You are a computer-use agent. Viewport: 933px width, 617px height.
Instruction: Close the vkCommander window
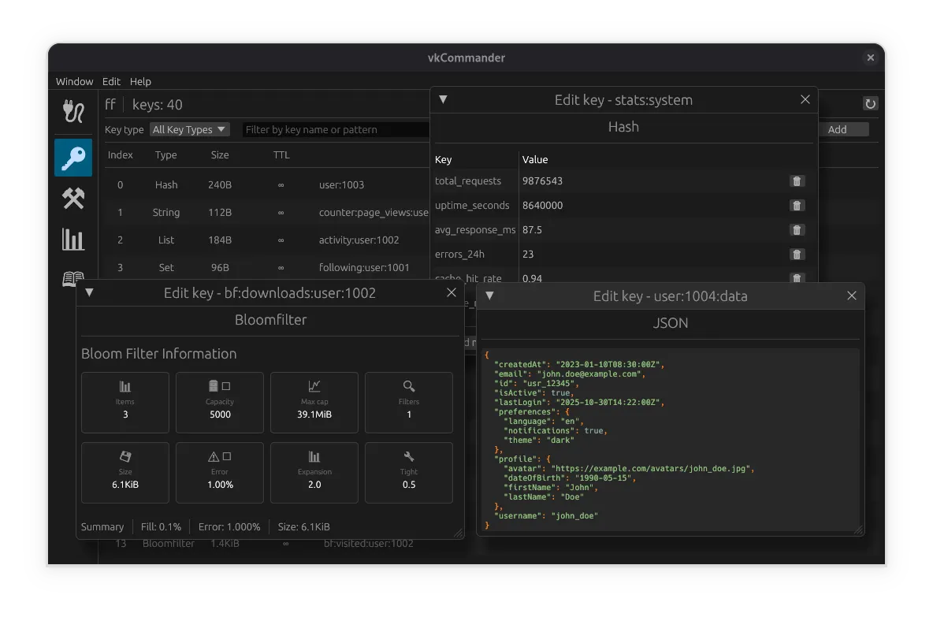[x=871, y=58]
